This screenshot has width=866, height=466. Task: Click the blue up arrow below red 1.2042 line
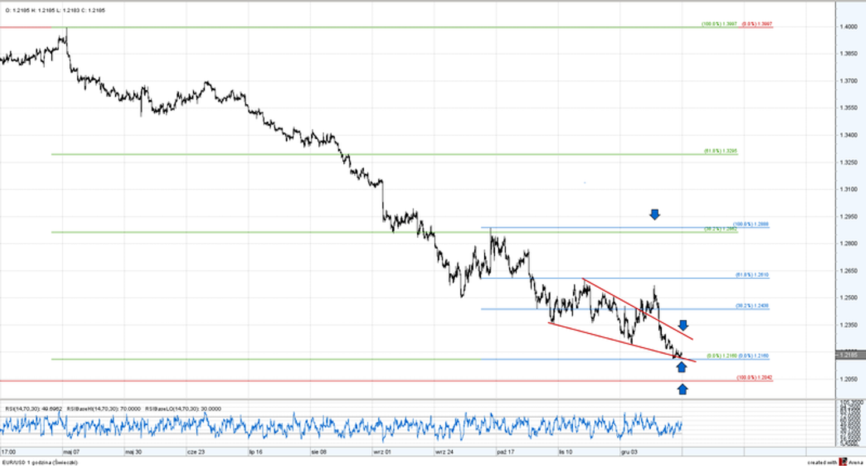[x=682, y=389]
